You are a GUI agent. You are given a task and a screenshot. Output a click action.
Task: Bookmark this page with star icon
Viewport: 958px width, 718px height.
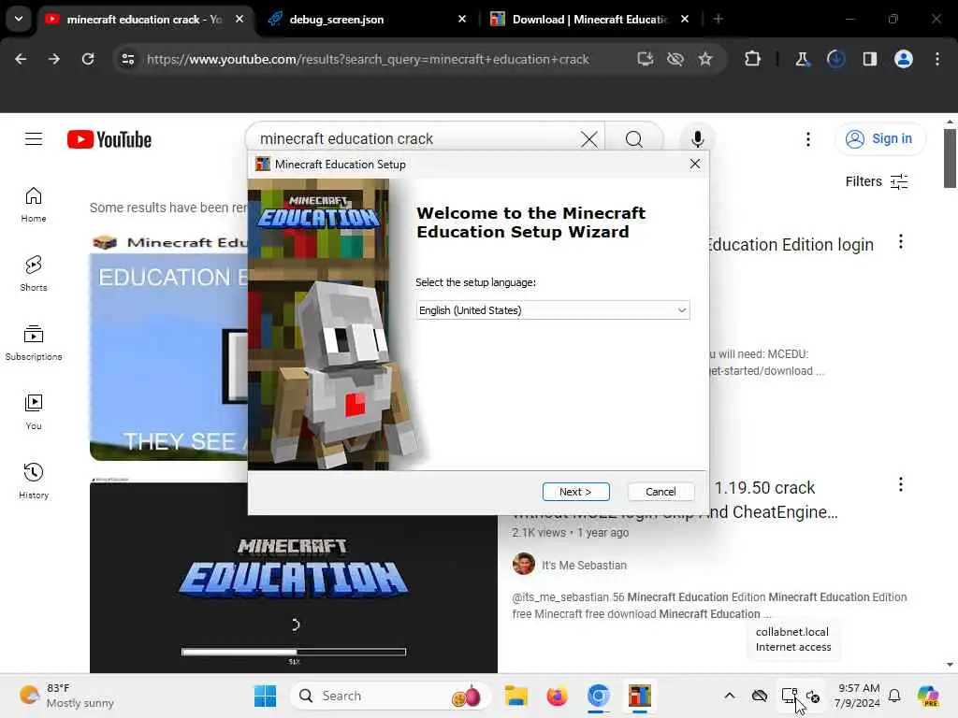click(705, 59)
